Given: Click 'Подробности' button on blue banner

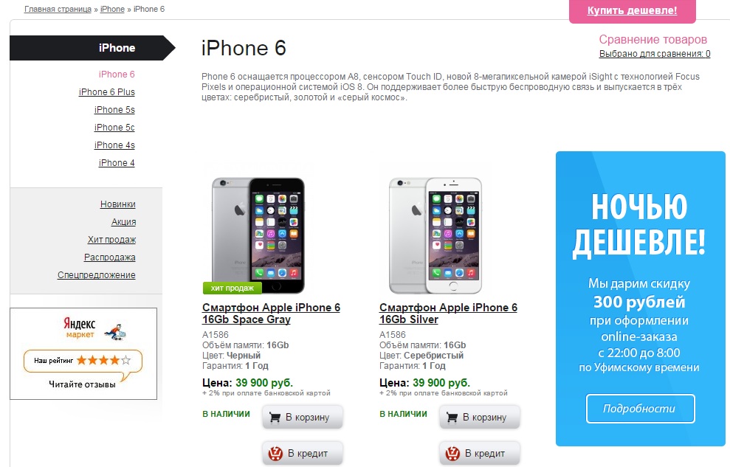Looking at the screenshot, I should point(640,409).
